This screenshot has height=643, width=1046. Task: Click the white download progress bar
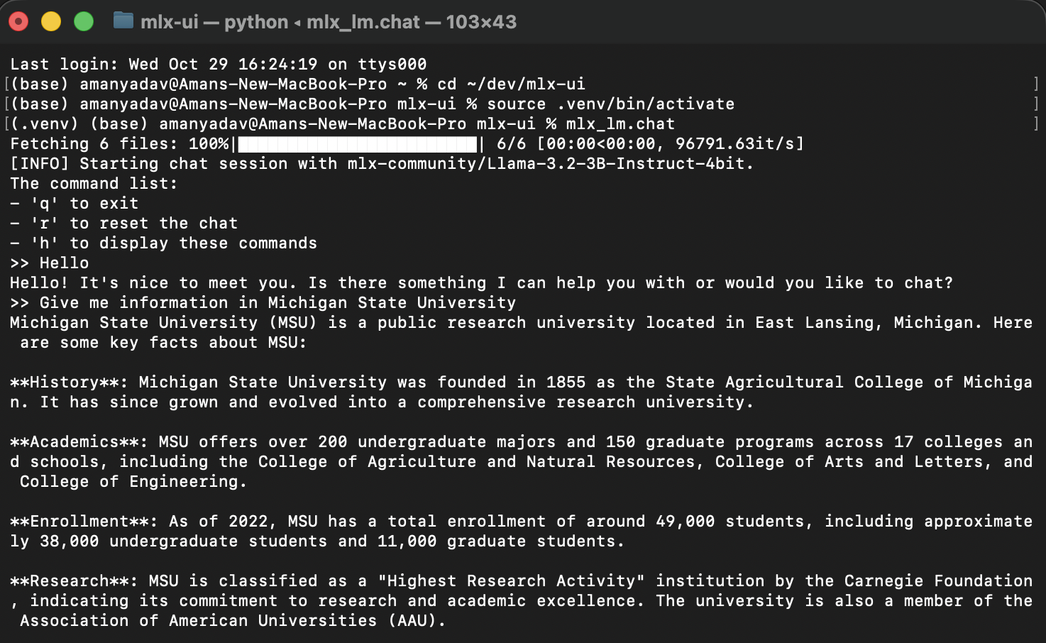(358, 144)
